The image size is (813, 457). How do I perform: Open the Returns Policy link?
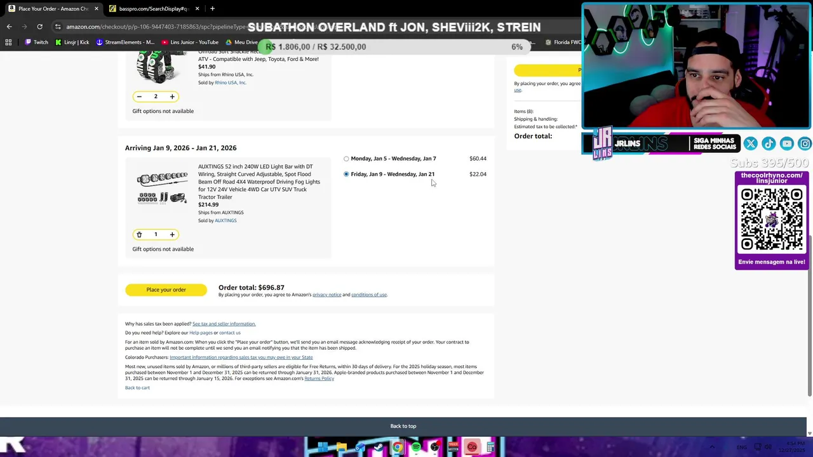(319, 379)
